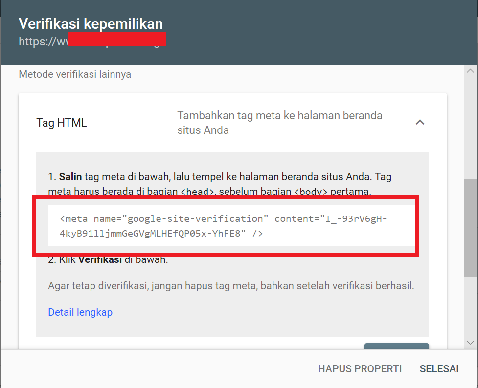Click the 'Metode verifikasi lainnya' heading
Image resolution: width=478 pixels, height=388 pixels.
[75, 75]
